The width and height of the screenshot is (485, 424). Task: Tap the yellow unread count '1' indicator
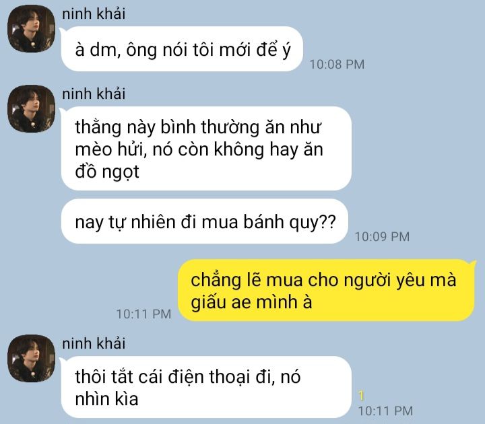coord(361,396)
